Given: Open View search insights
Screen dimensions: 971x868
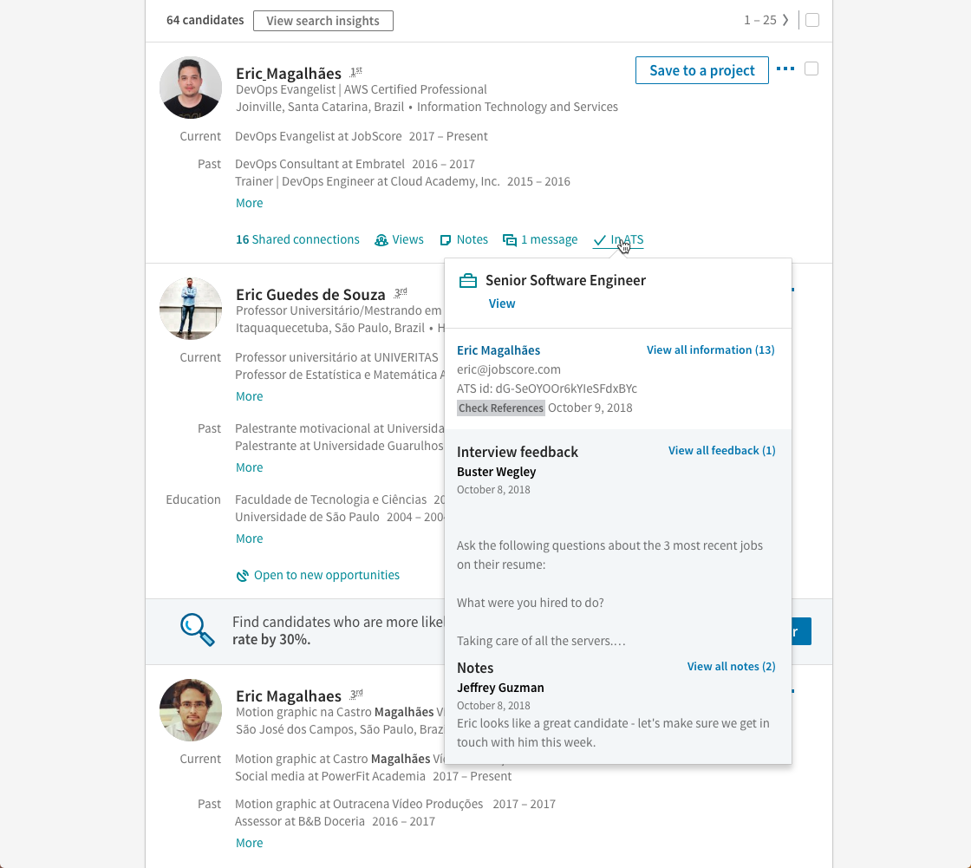Looking at the screenshot, I should click(x=323, y=21).
